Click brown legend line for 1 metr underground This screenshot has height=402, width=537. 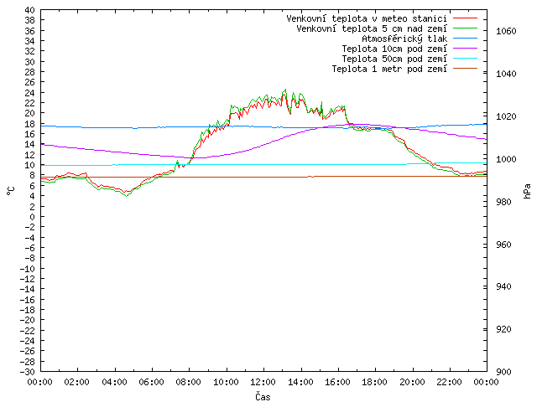point(465,69)
